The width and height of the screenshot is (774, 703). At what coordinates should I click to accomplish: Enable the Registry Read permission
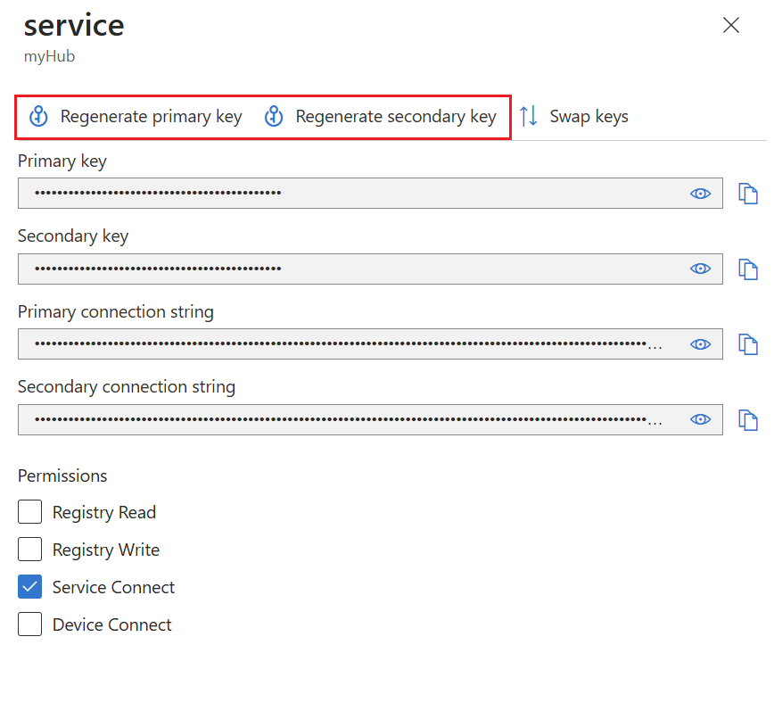pos(30,512)
